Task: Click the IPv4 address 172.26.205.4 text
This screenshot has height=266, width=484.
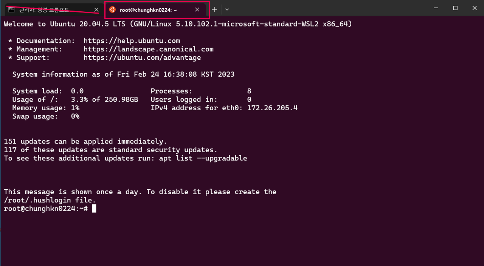Action: click(274, 108)
